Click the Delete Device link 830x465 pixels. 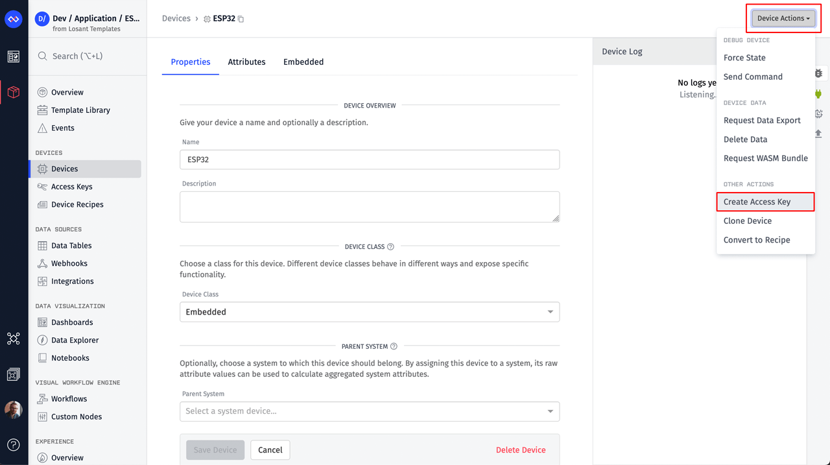pos(521,450)
